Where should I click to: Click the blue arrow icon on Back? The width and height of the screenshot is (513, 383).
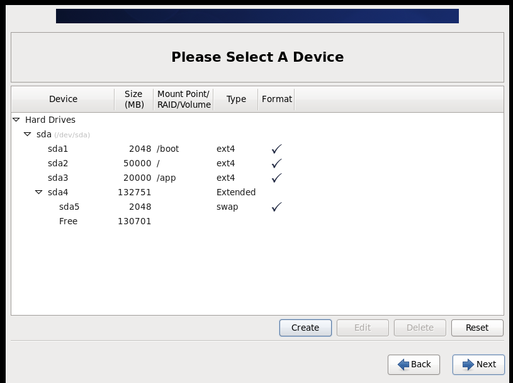tap(403, 364)
